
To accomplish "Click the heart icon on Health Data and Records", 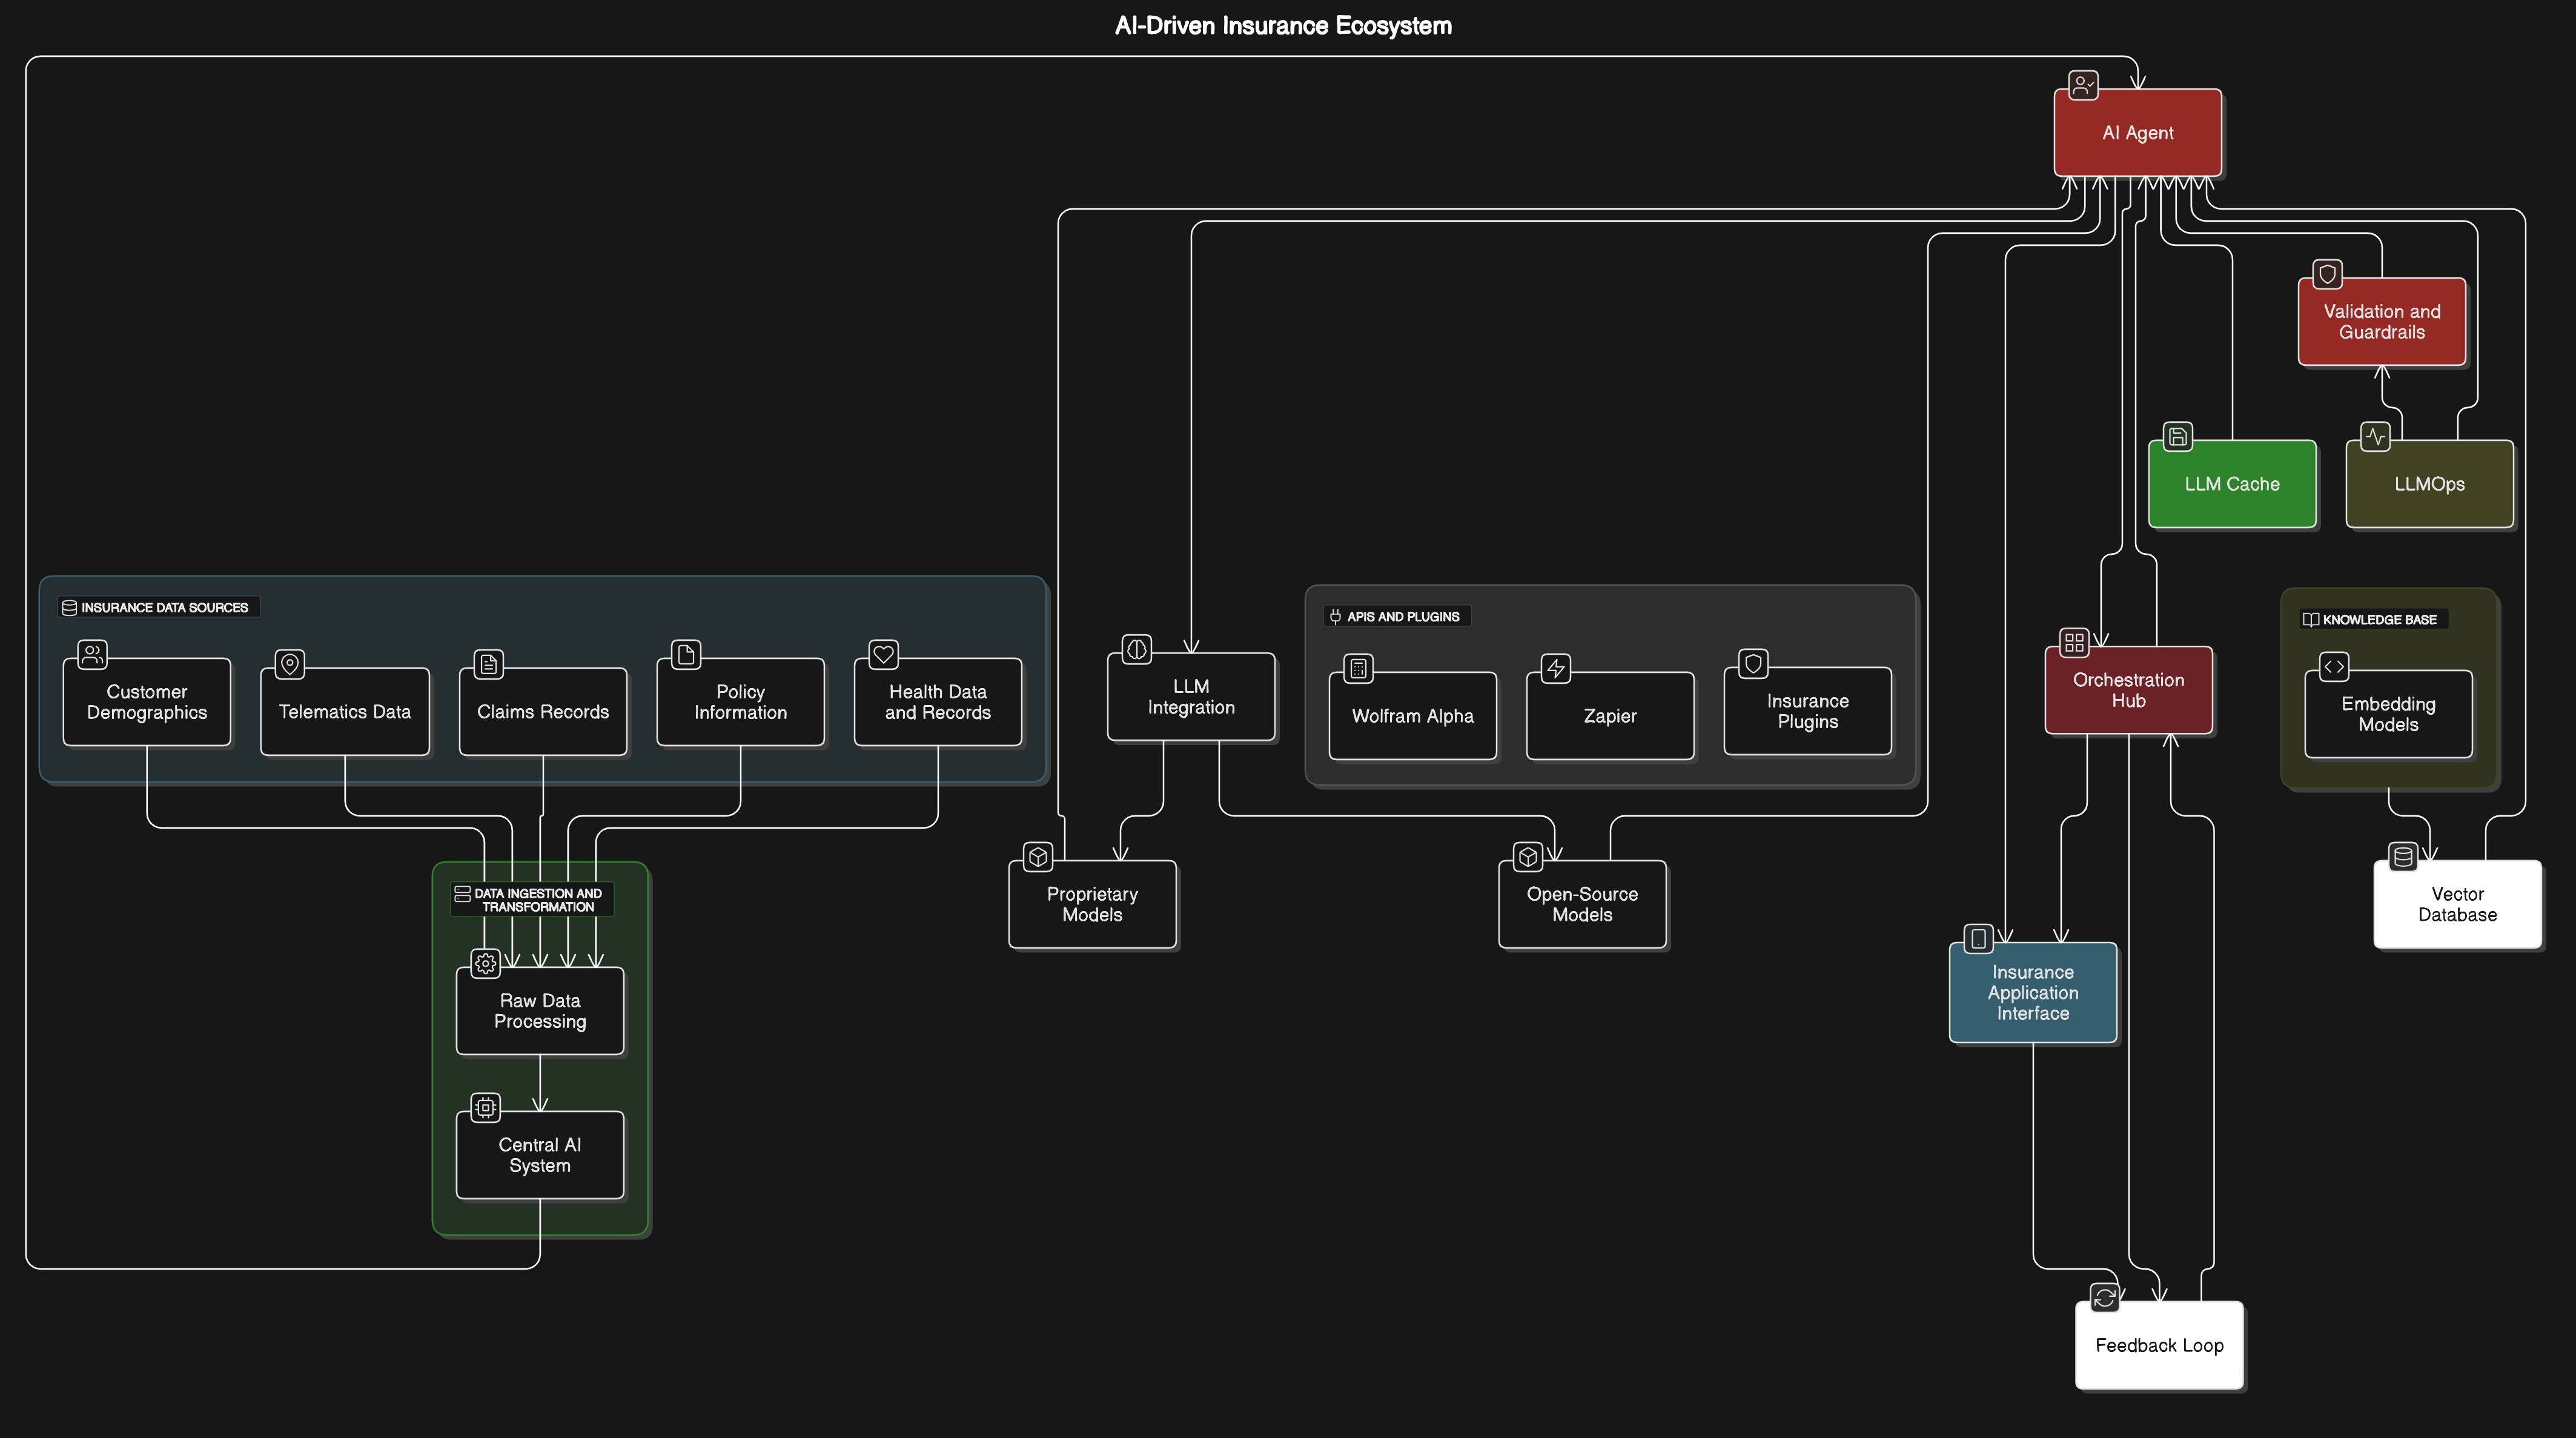I will click(883, 654).
